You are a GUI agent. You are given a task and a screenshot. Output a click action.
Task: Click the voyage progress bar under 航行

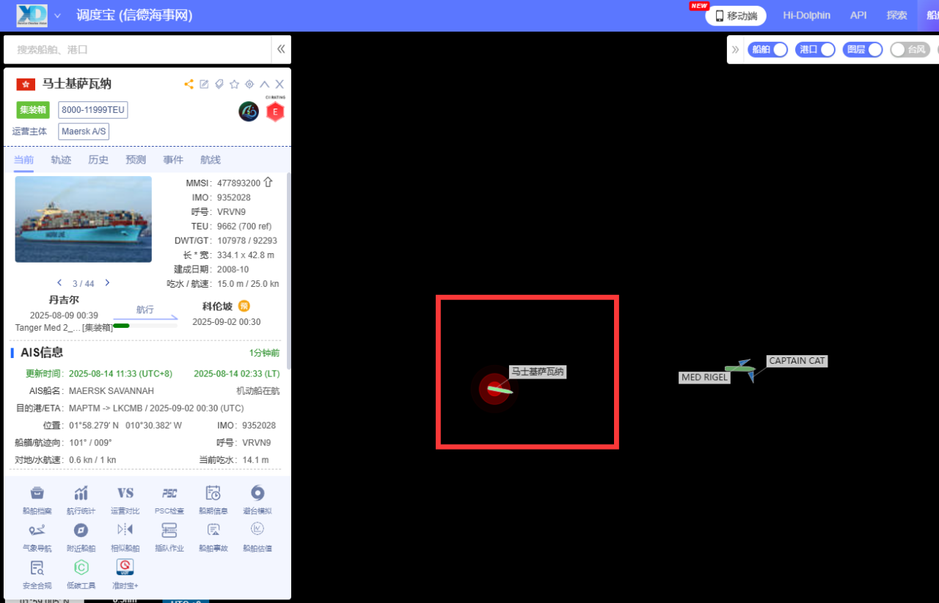point(145,325)
